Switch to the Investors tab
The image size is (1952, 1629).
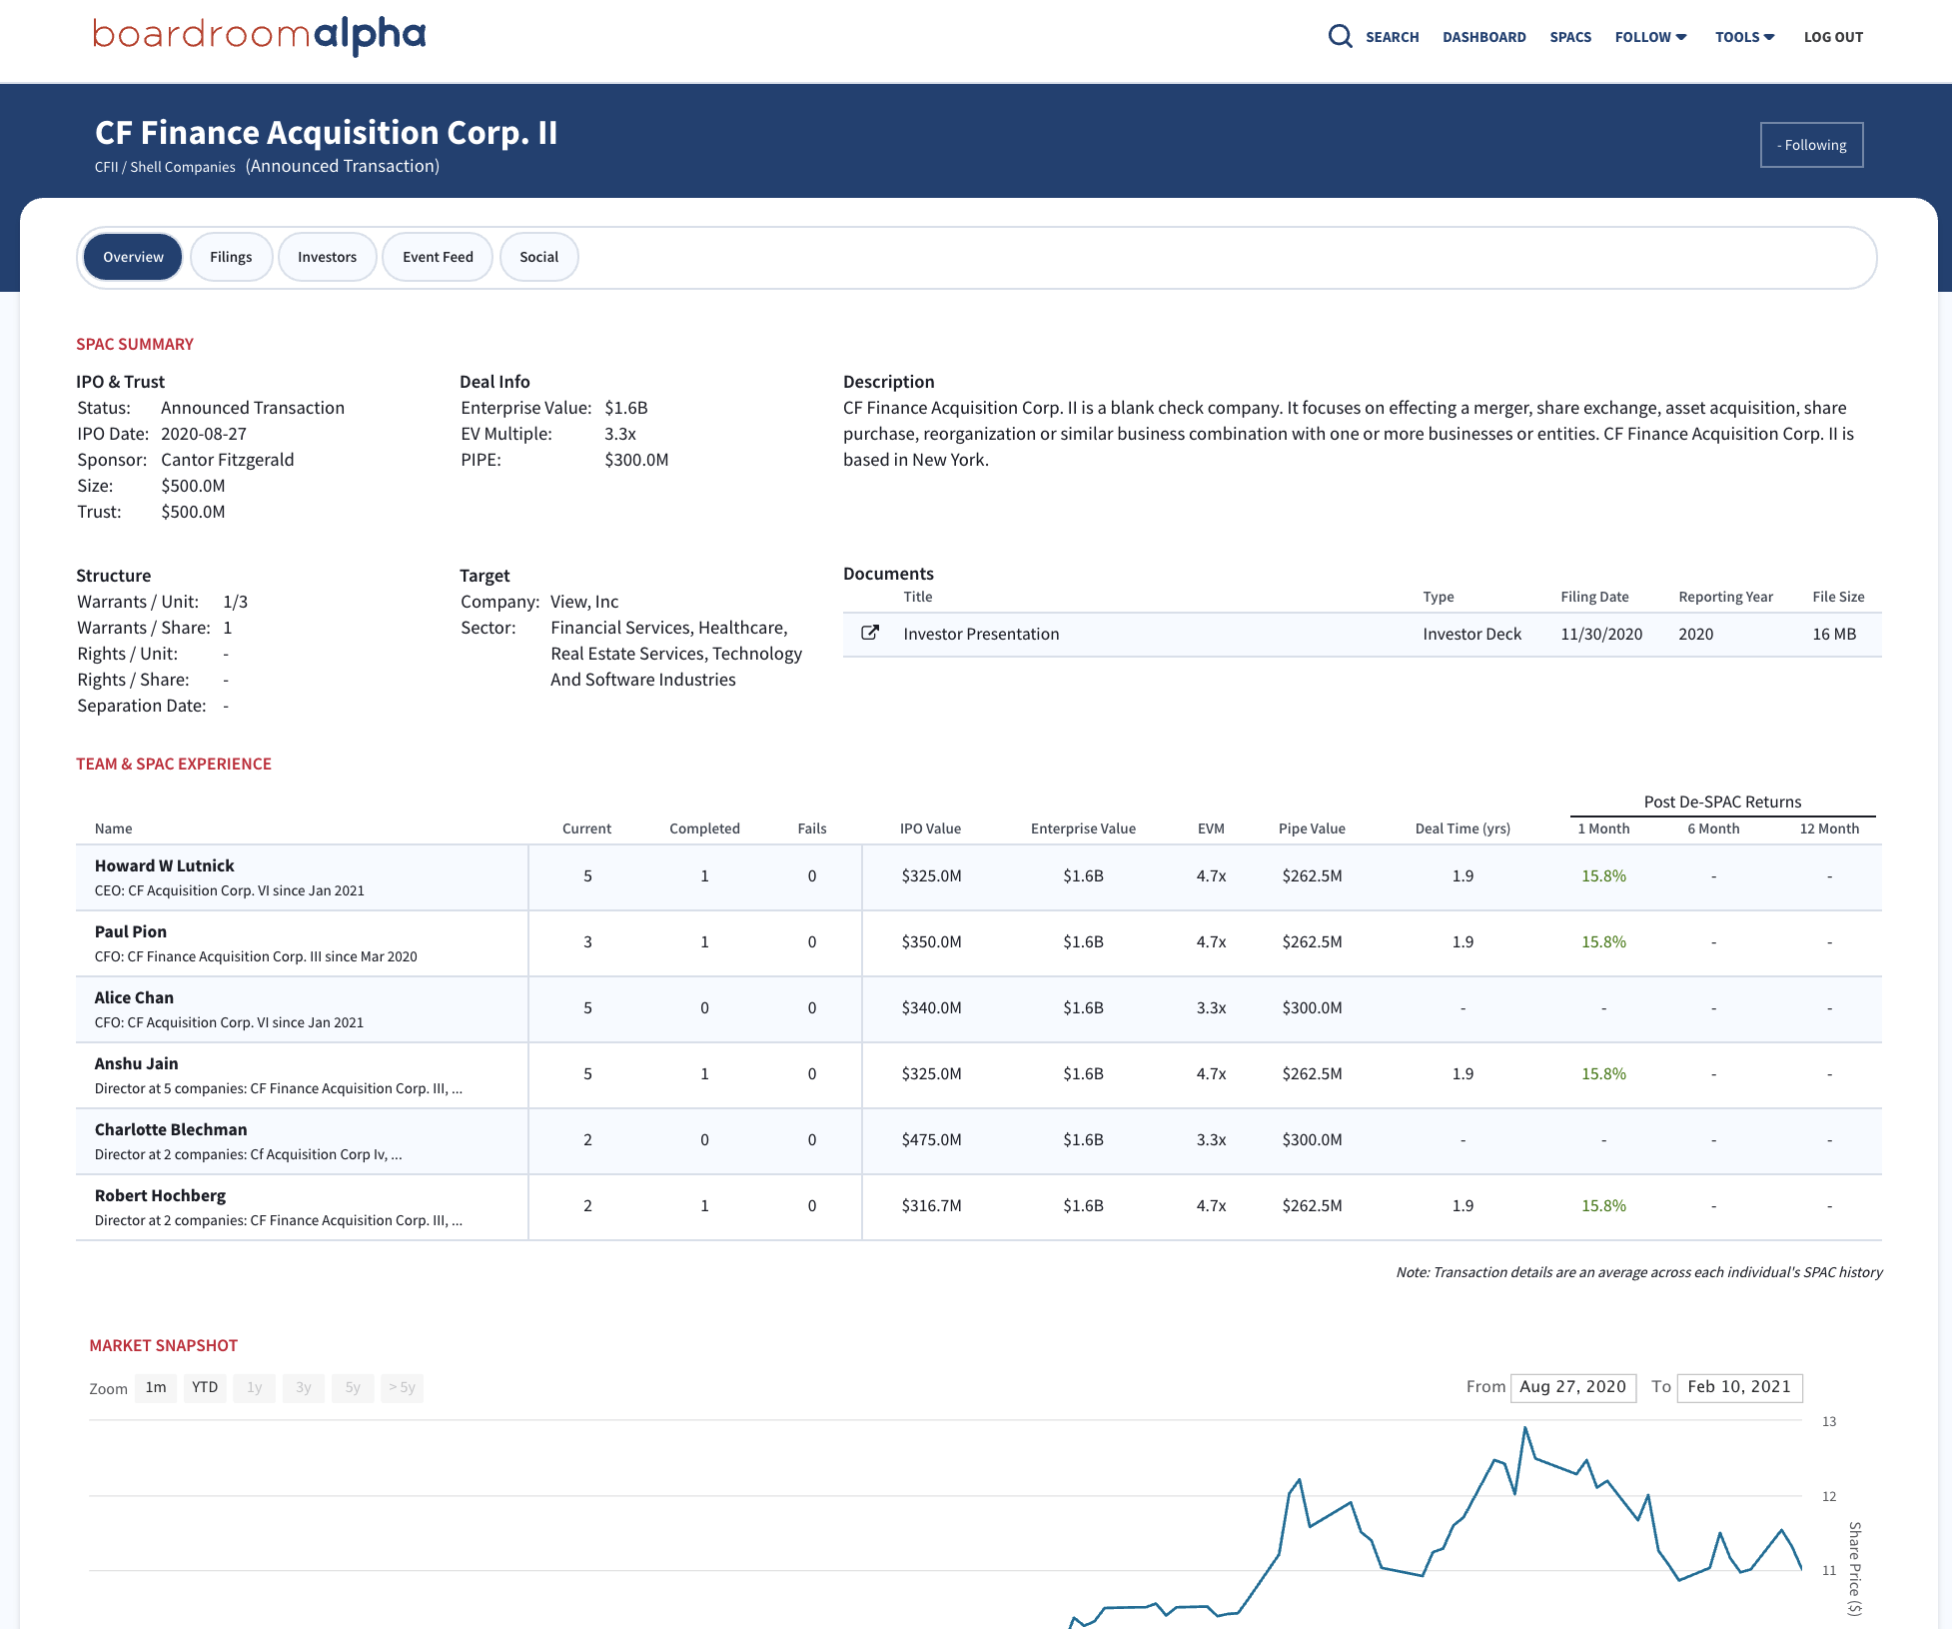[327, 257]
